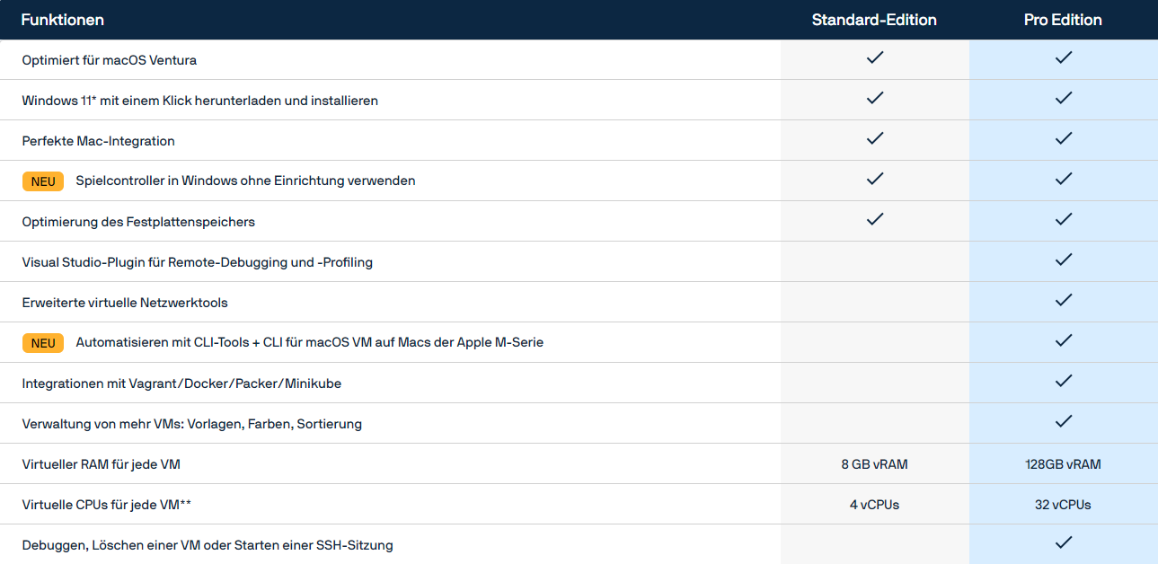The height and width of the screenshot is (564, 1158).
Task: Click the NEU badge beside Spielcontroller
Action: click(43, 181)
